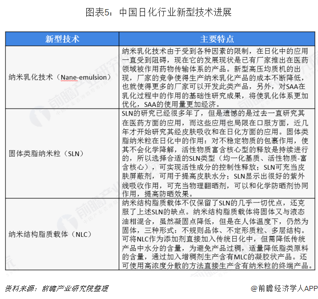318x299 pixels.
Task: Click the 纳米乳化技术 (Nane-emulsion) cell
Action: click(x=62, y=77)
